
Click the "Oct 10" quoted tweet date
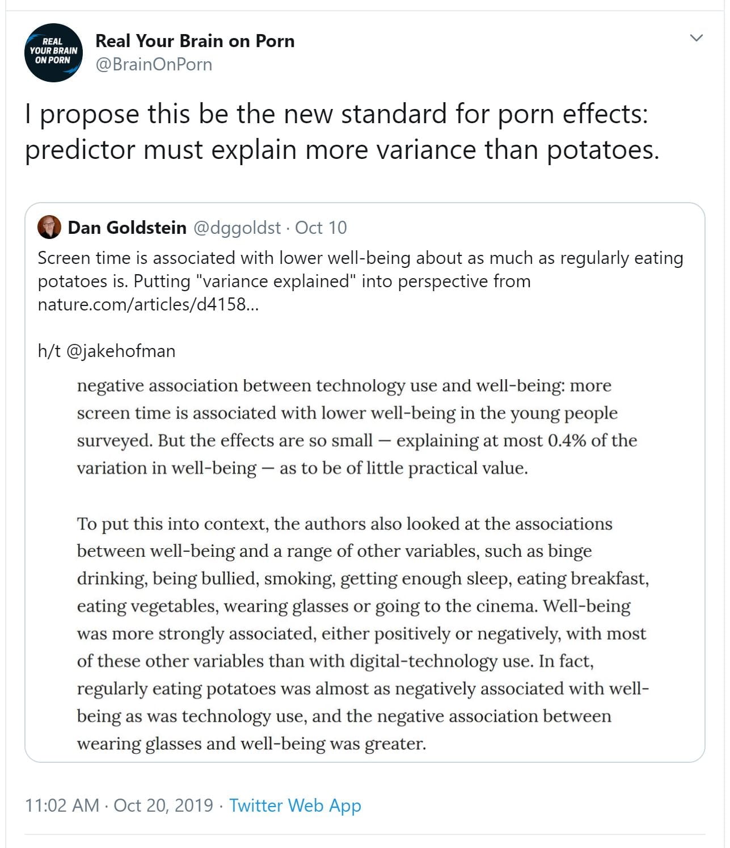(320, 228)
